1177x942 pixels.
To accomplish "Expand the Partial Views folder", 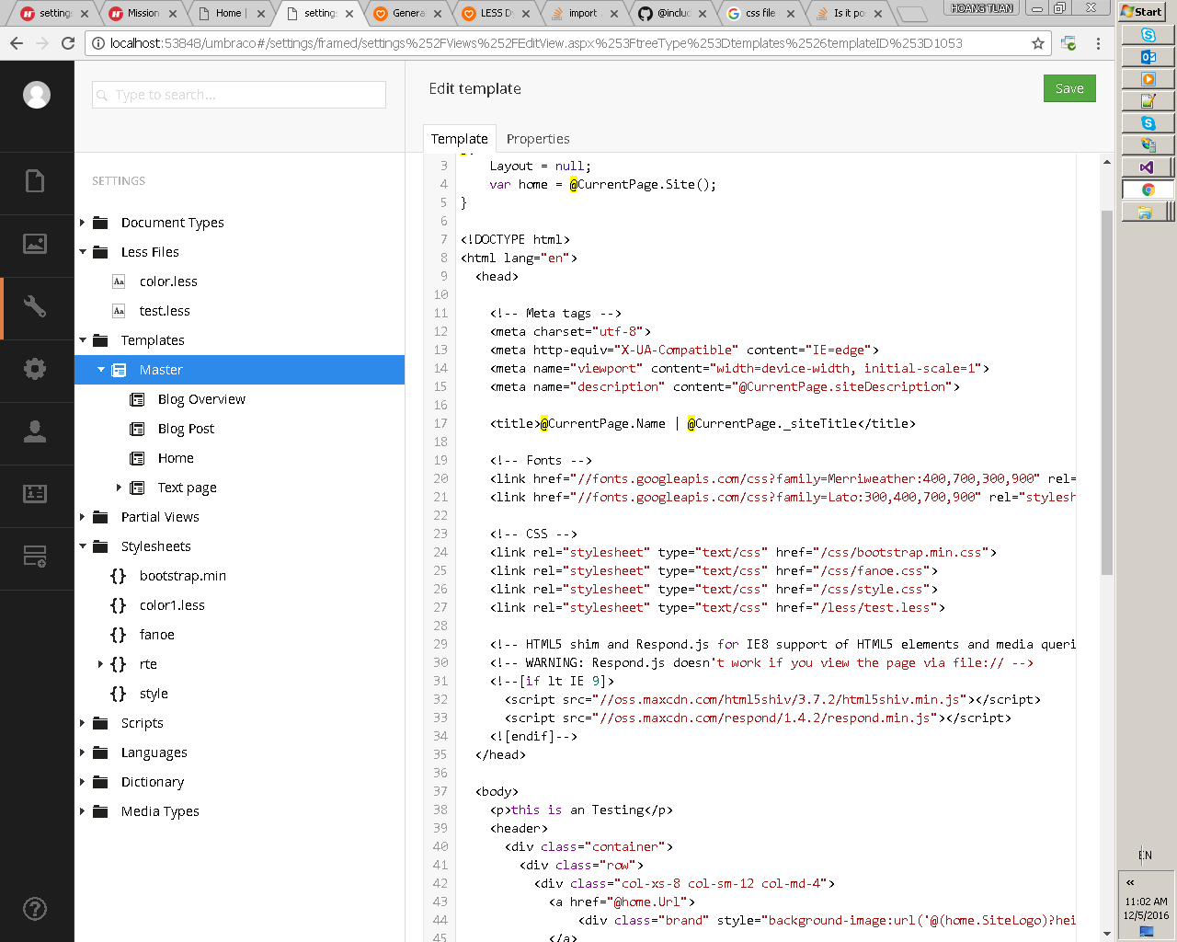I will point(83,517).
